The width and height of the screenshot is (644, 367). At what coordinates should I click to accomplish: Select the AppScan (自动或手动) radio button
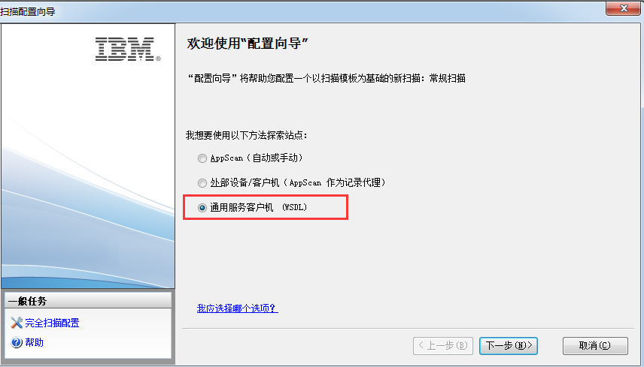pos(202,158)
